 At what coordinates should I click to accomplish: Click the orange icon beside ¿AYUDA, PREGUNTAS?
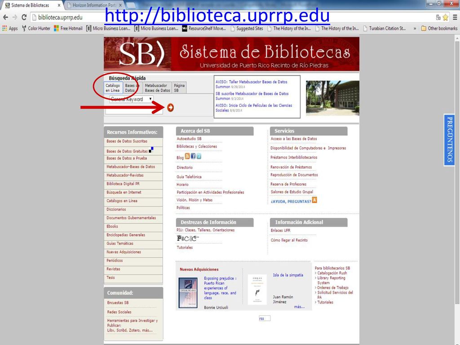click(314, 200)
